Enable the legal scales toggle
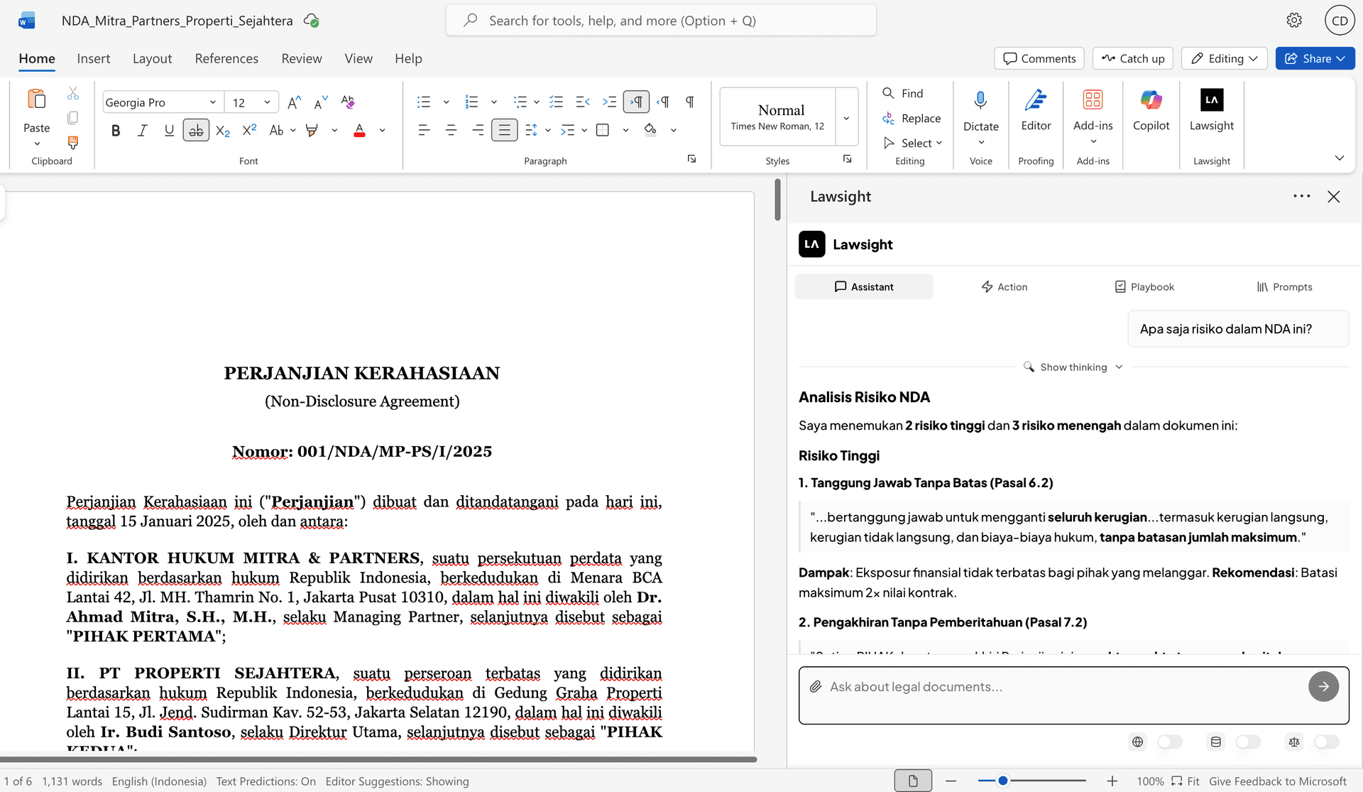This screenshot has width=1363, height=792. coord(1327,742)
